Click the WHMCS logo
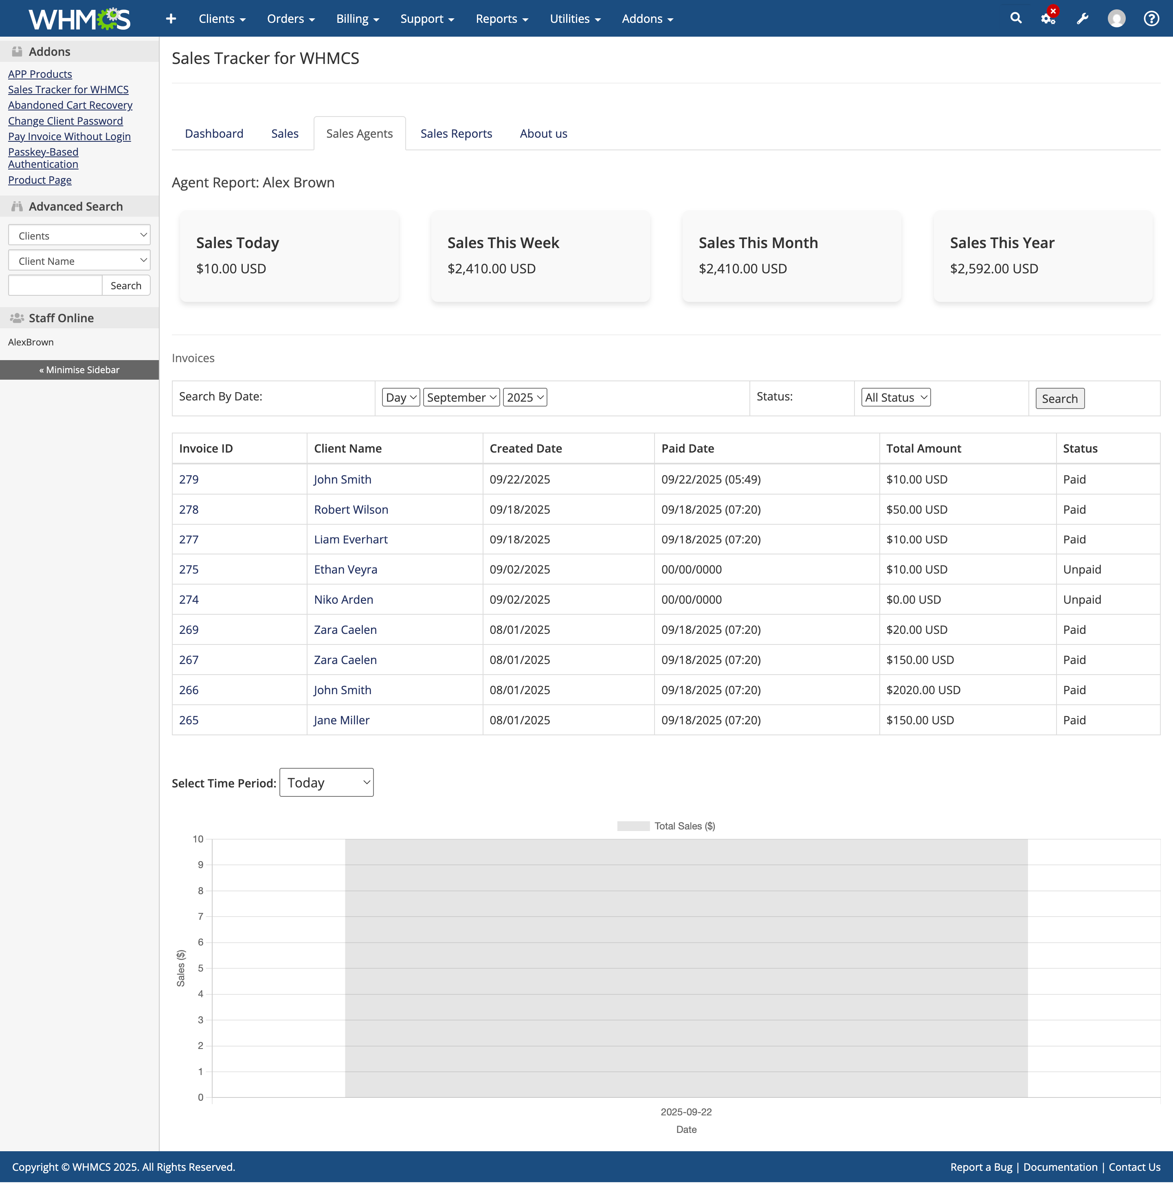1173x1183 pixels. [79, 19]
